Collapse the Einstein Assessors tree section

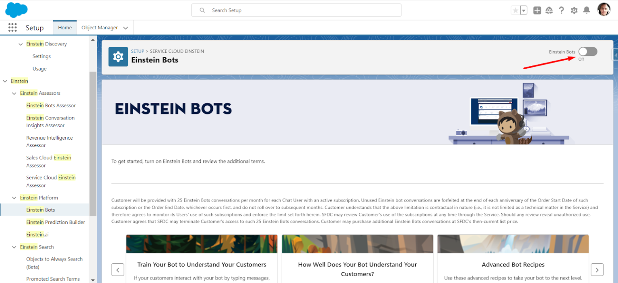(x=14, y=93)
